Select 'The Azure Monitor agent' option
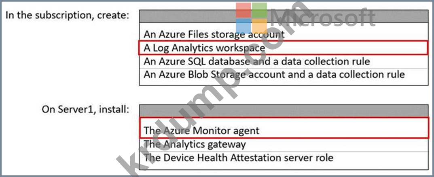This screenshot has height=177, width=434. click(x=201, y=131)
